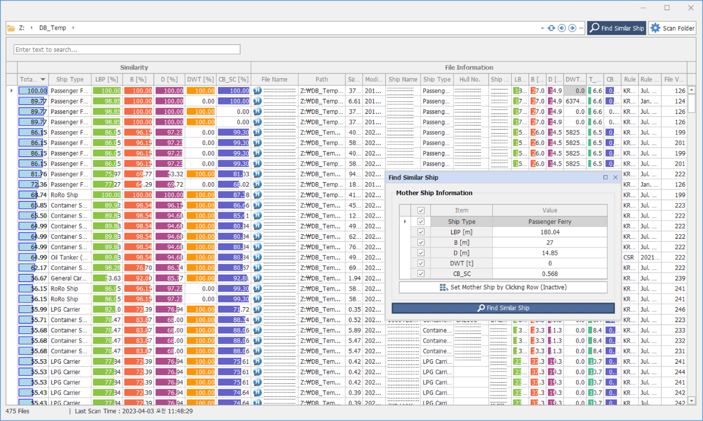Click file icon in the 62.17 Container row

258,268
